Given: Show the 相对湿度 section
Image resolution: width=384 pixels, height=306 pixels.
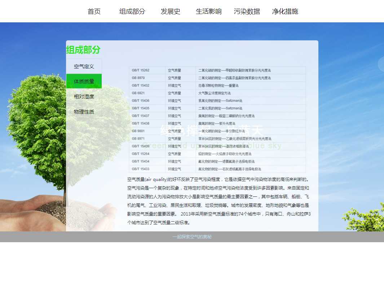Looking at the screenshot, I should point(84,97).
